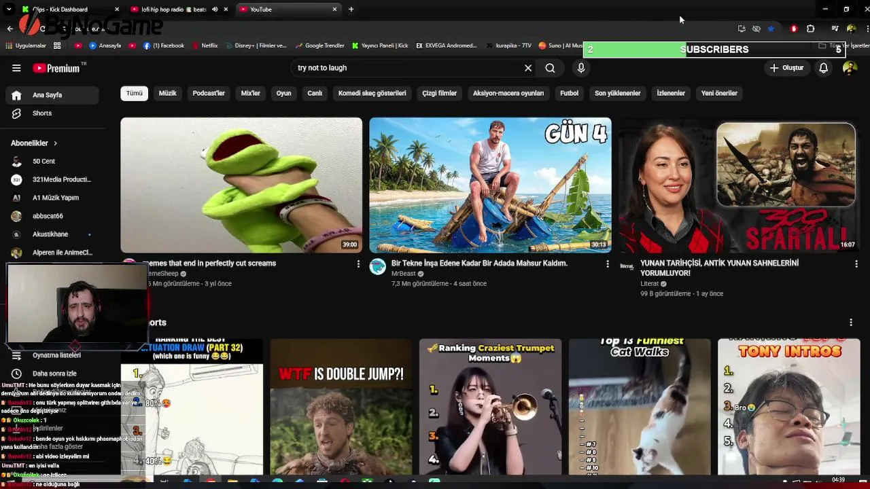Clear the search text with the X icon

(x=528, y=68)
